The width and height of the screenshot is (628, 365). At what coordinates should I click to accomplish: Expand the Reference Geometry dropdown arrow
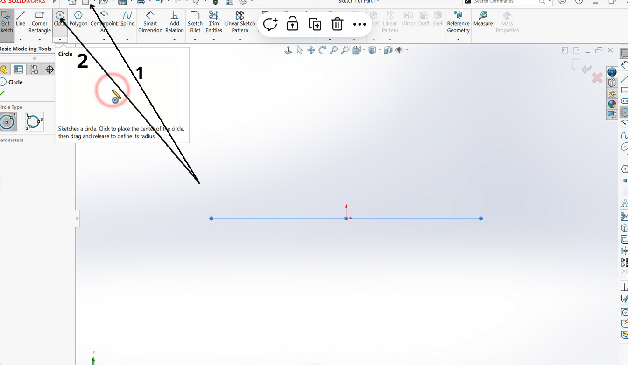tap(458, 40)
